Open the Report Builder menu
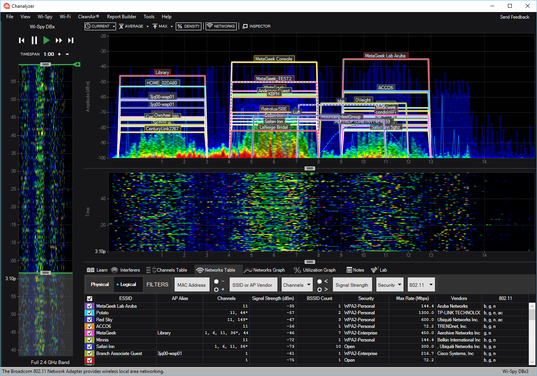The width and height of the screenshot is (537, 376). (121, 17)
